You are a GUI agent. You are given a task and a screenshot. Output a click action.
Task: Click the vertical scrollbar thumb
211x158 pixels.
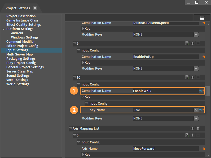pos(208,91)
